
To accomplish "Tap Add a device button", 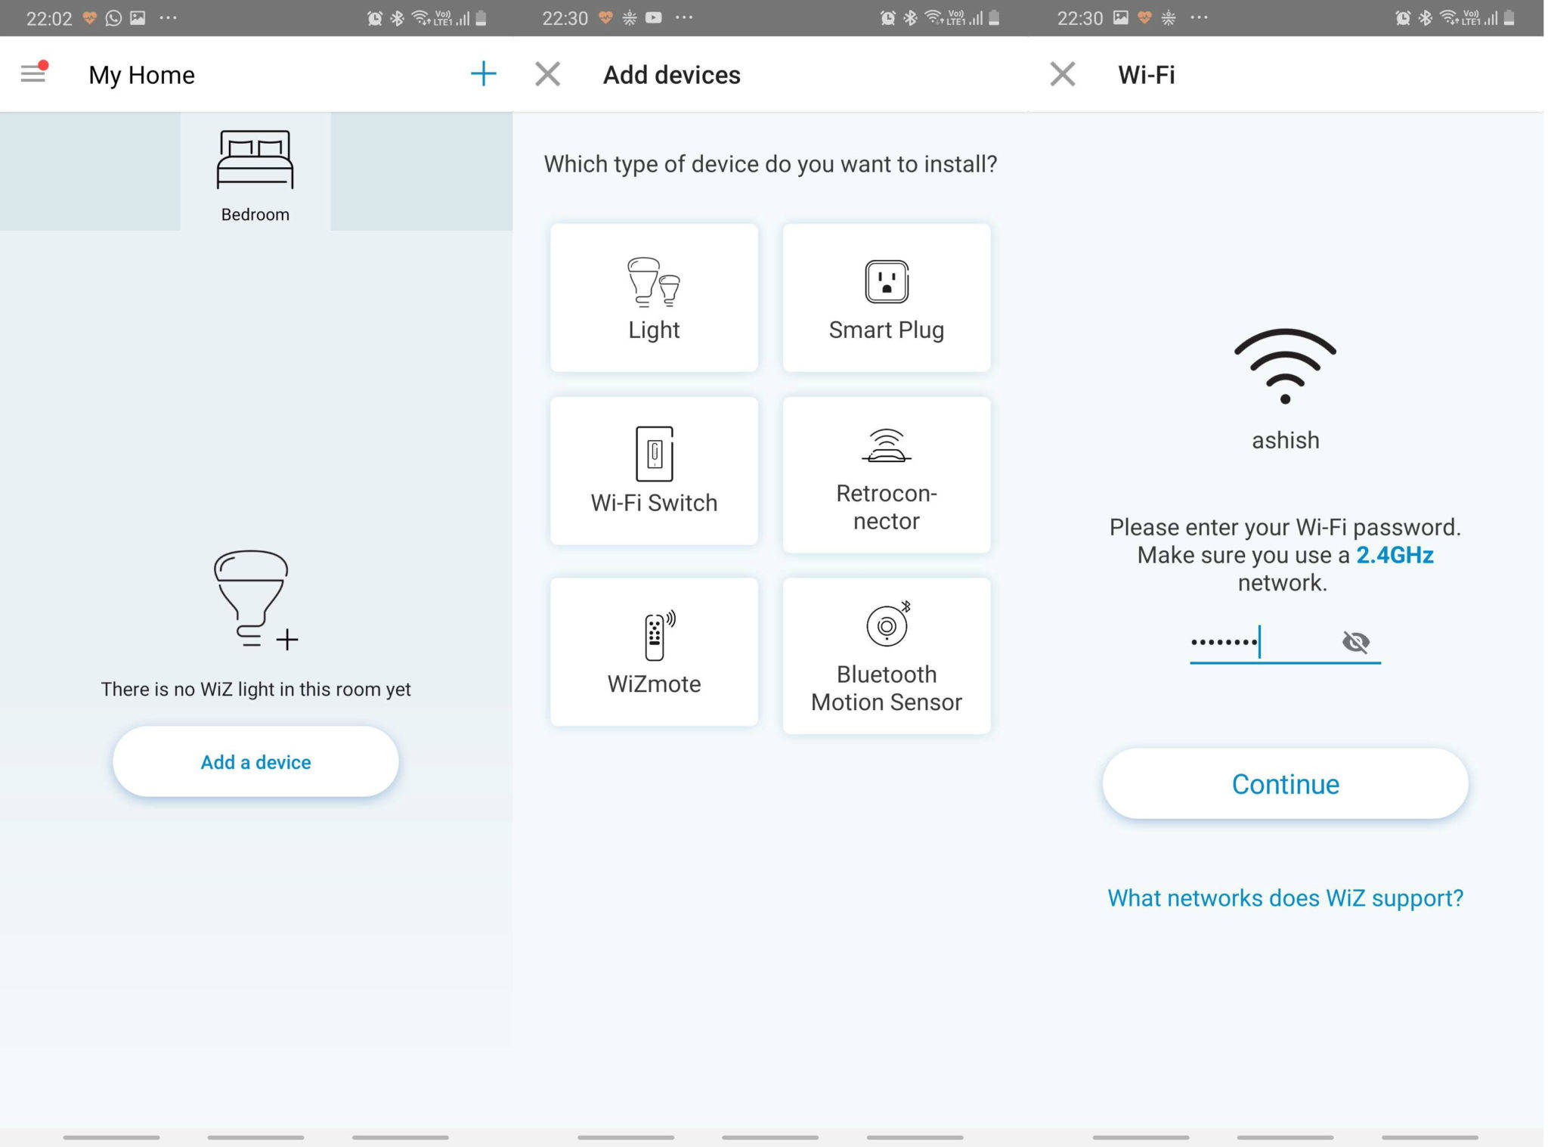I will click(x=255, y=761).
